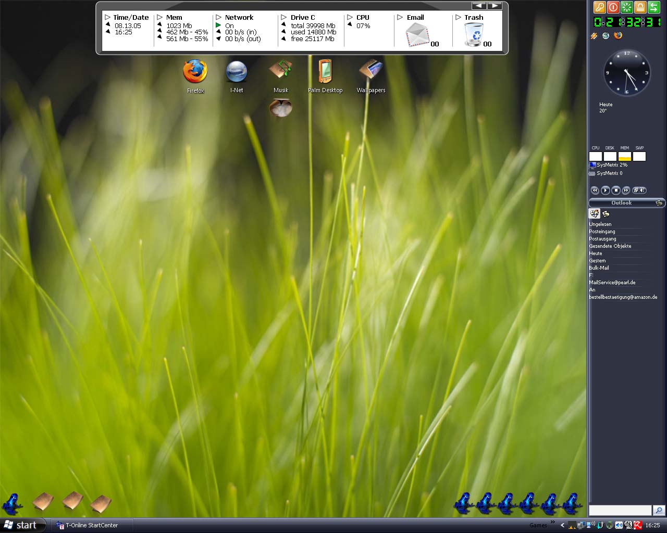Open MailService@pearl.de entry
This screenshot has width=667, height=533.
tap(612, 283)
